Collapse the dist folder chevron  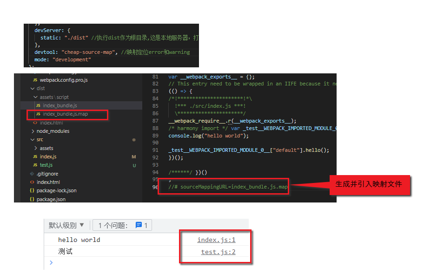33,88
